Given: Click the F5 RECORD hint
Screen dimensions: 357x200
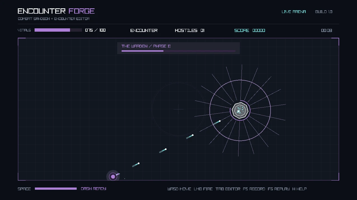Looking at the screenshot, I should click(254, 189).
